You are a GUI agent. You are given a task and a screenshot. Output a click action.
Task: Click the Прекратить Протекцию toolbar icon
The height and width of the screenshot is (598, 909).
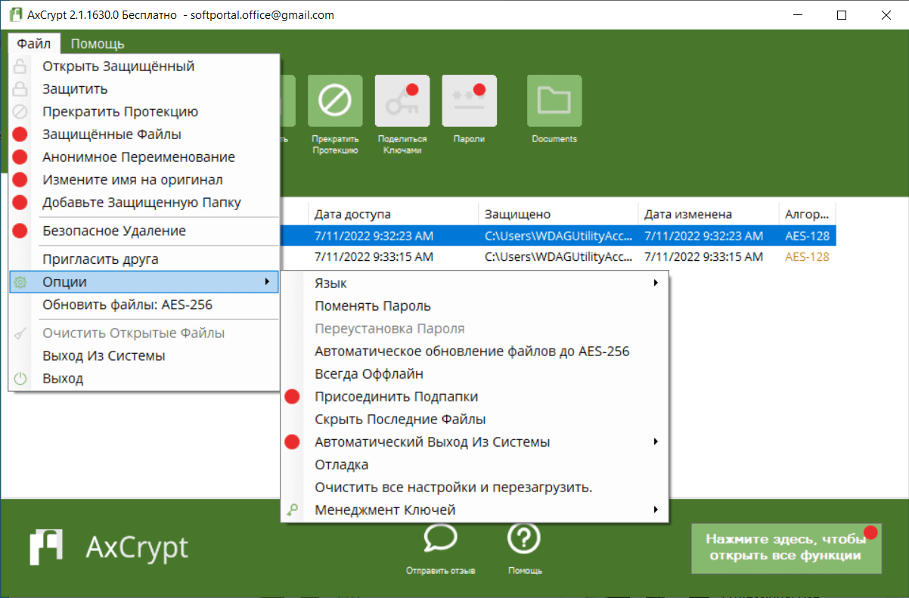(335, 101)
